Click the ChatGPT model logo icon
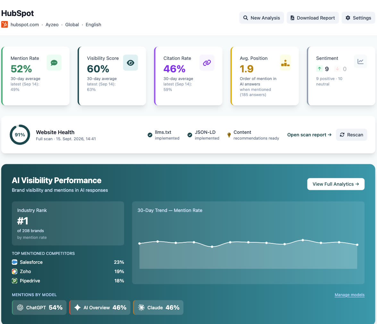The height and width of the screenshot is (324, 377). [20, 307]
